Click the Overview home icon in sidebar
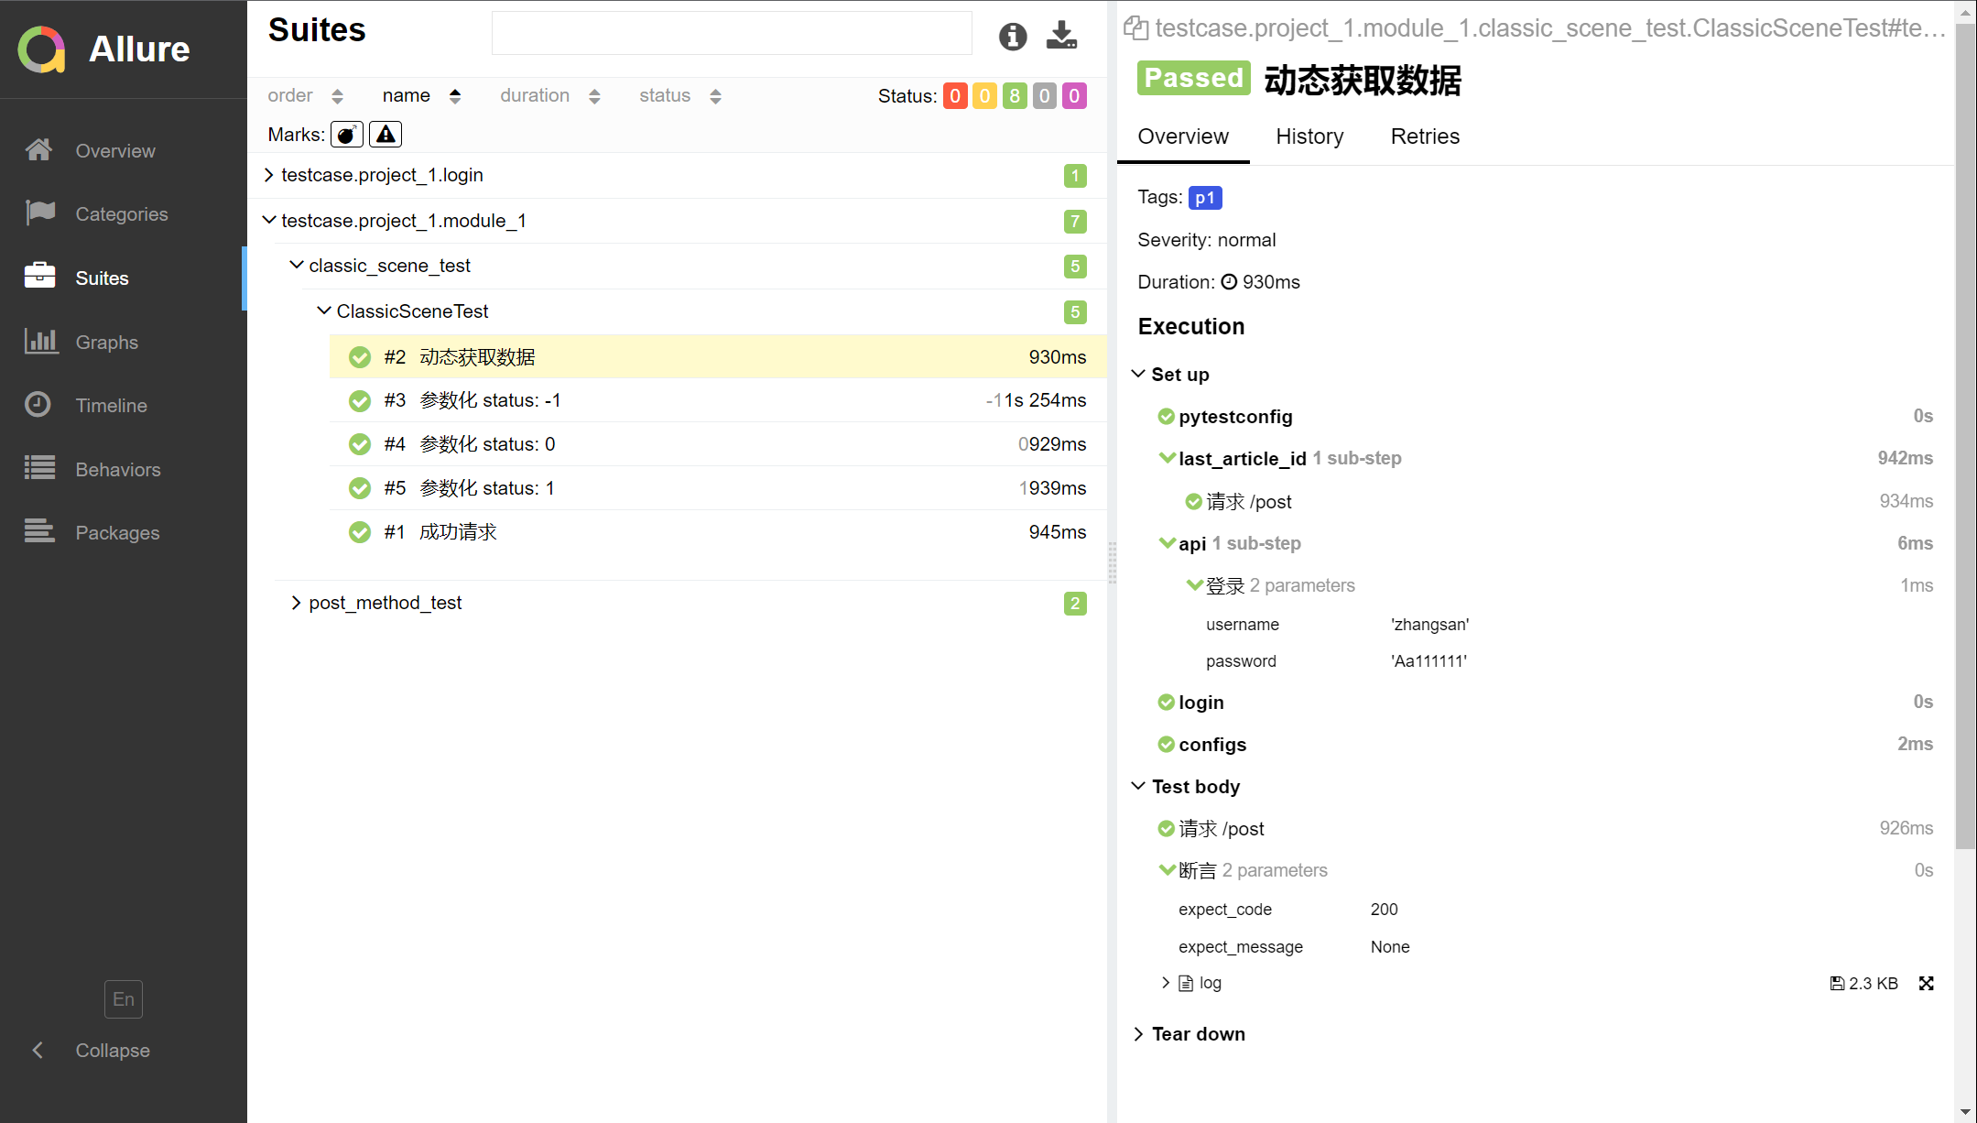 click(39, 150)
